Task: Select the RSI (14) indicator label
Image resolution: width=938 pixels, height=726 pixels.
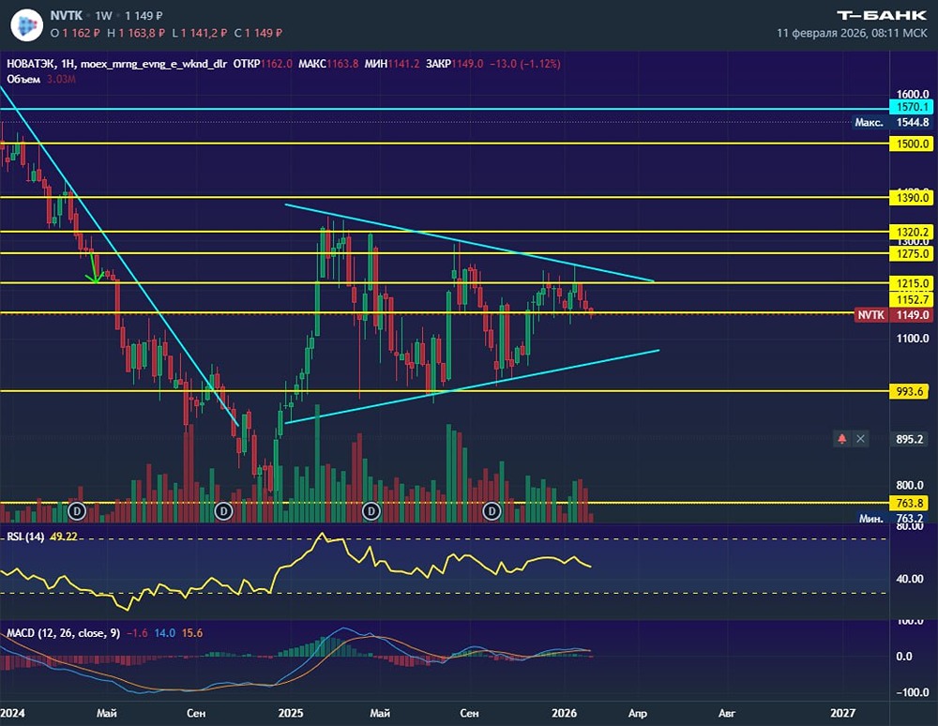Action: pyautogui.click(x=25, y=537)
